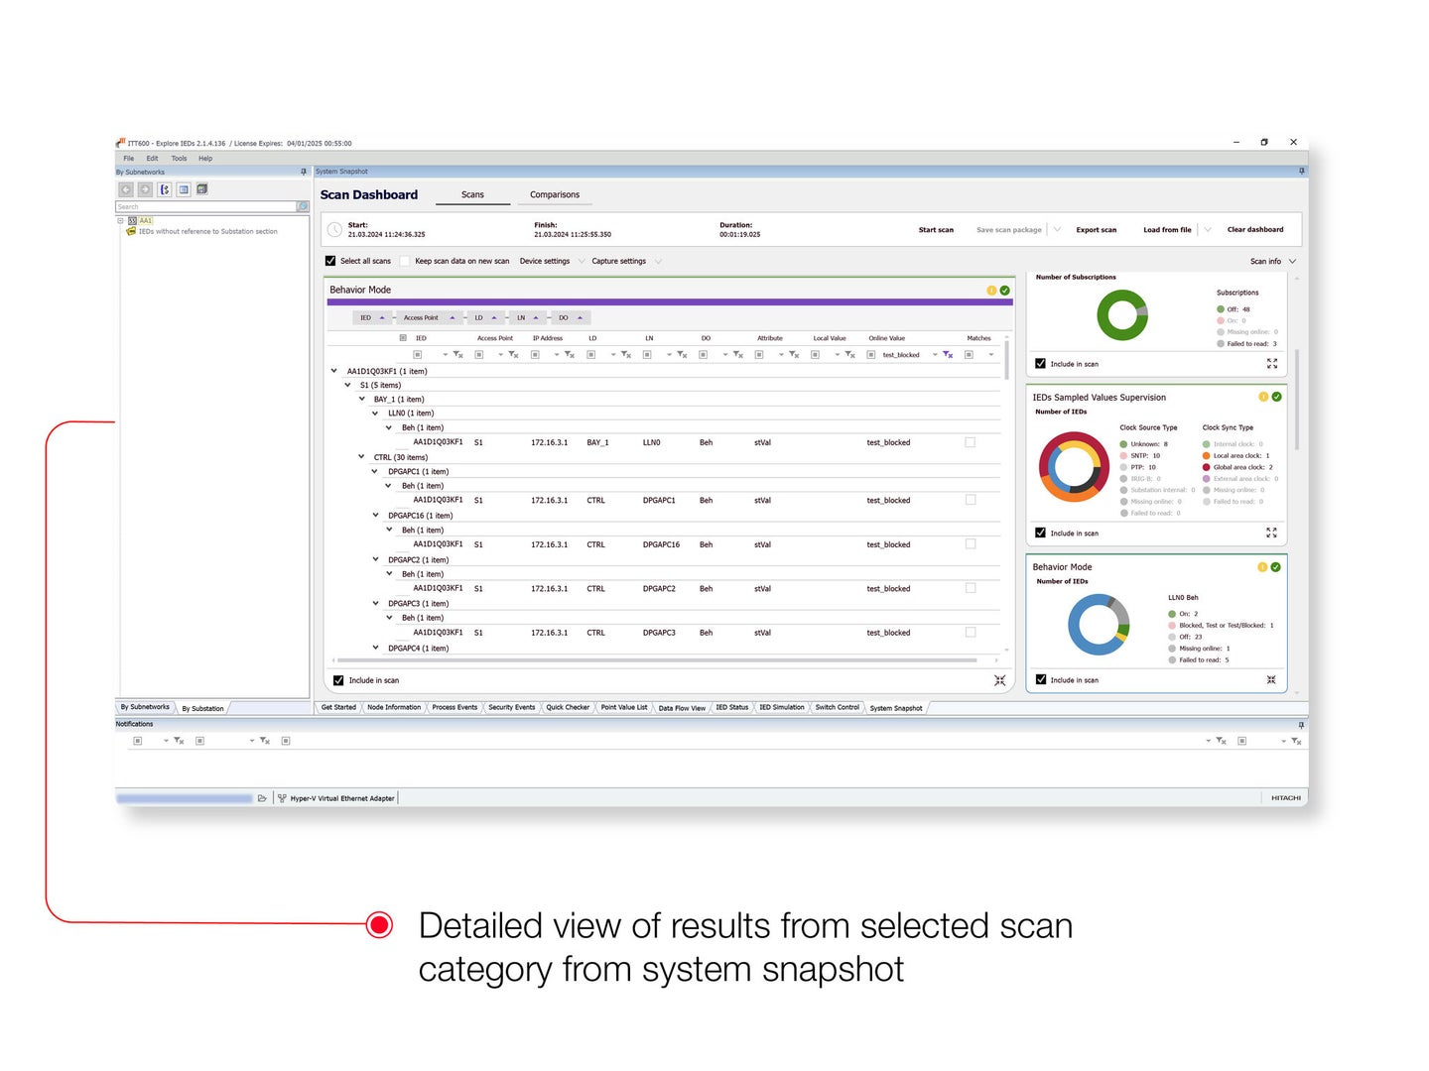This screenshot has width=1429, height=1071.
Task: Uncheck the Select all scans checkbox
Action: [x=330, y=260]
